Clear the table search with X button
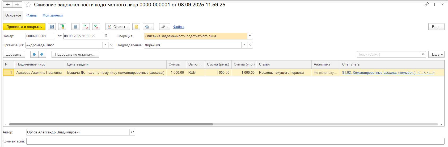Image resolution: width=448 pixels, height=147 pixels. click(423, 54)
